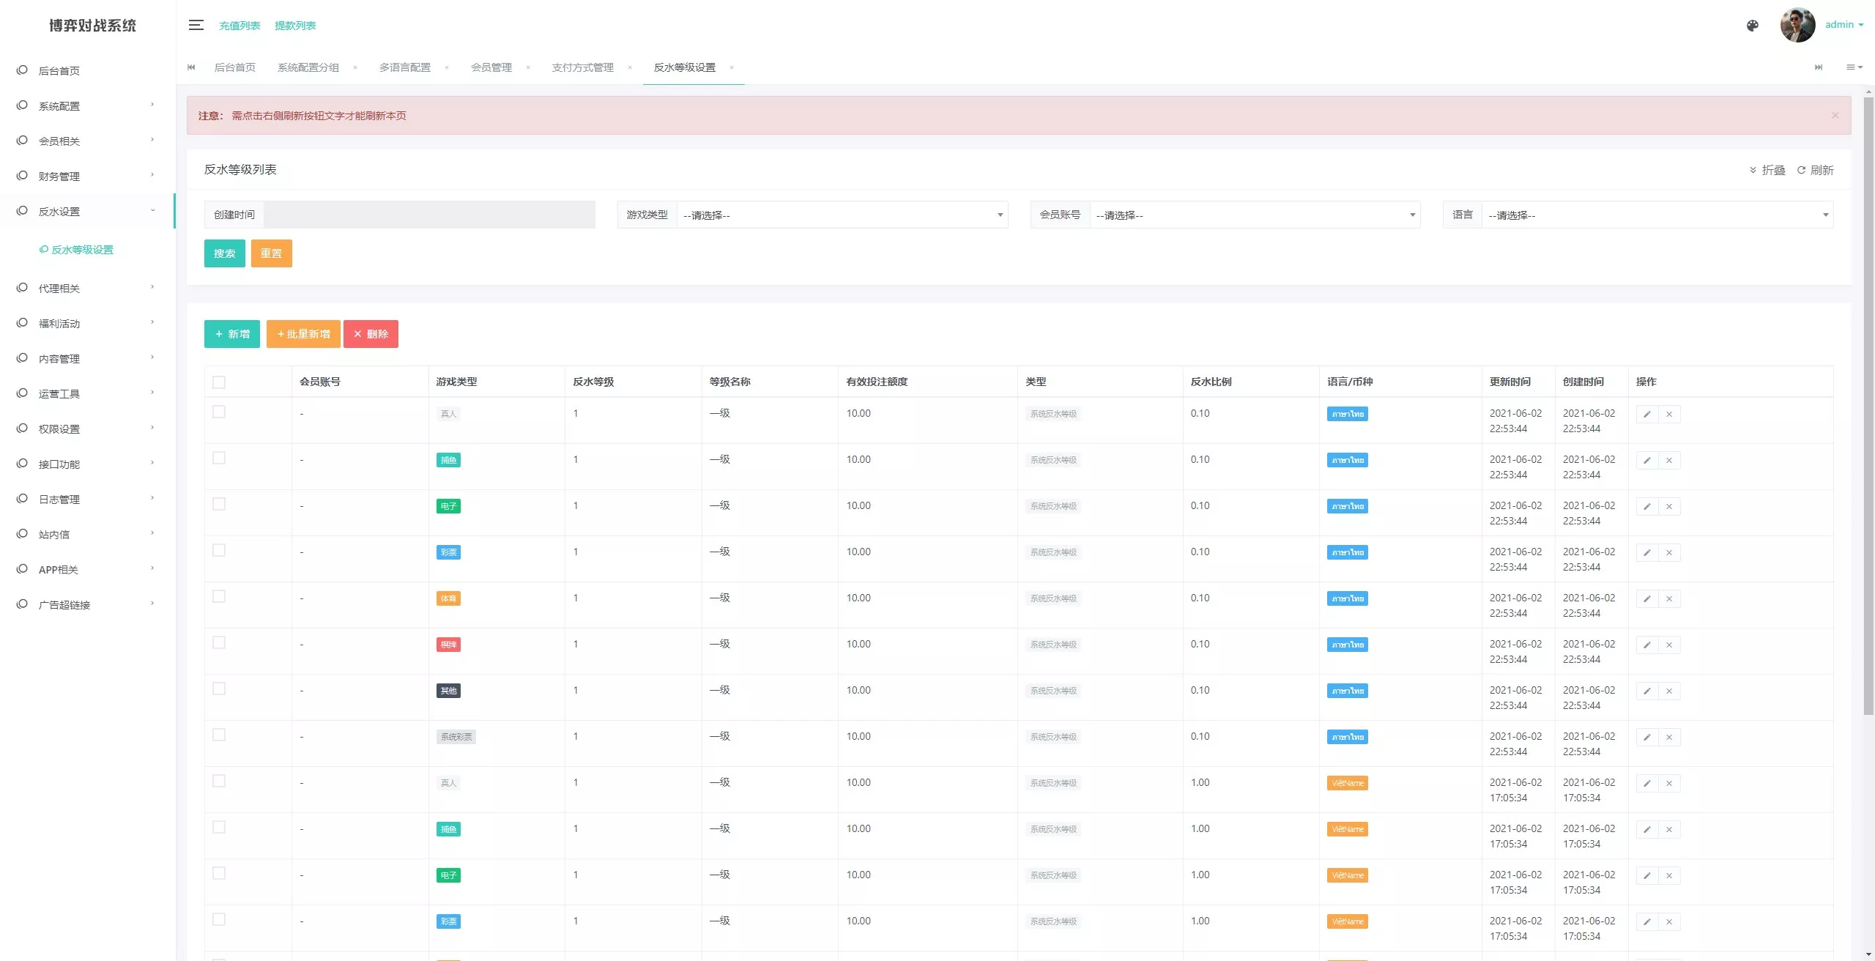Click the admin user avatar

point(1797,25)
